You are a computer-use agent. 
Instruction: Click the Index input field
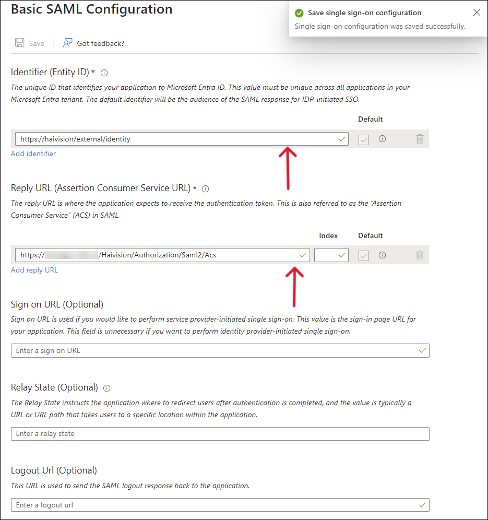(331, 255)
